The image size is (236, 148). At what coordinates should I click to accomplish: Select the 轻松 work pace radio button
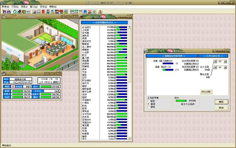click(x=149, y=101)
